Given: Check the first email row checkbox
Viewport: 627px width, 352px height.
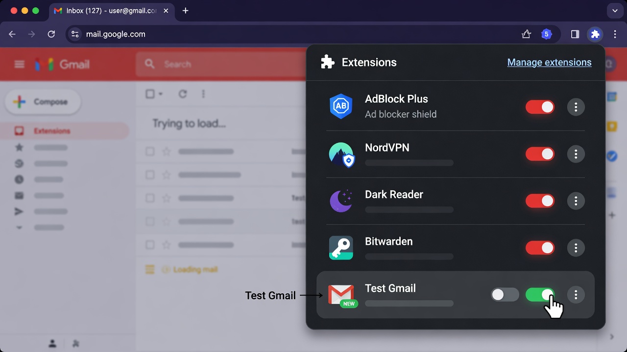Looking at the screenshot, I should (150, 152).
